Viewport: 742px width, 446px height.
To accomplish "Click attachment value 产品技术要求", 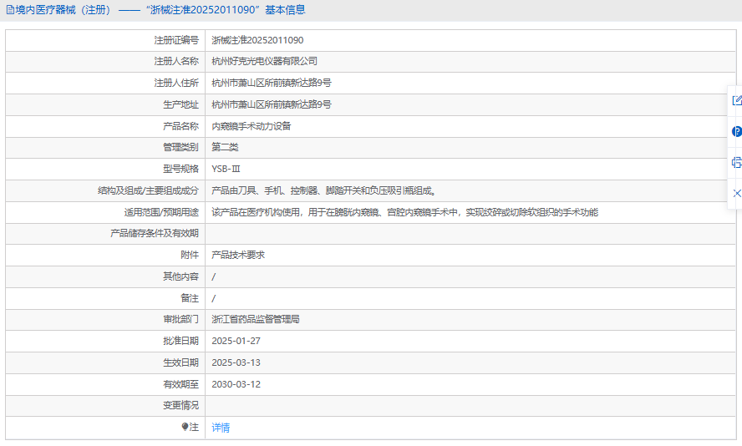I will point(238,255).
